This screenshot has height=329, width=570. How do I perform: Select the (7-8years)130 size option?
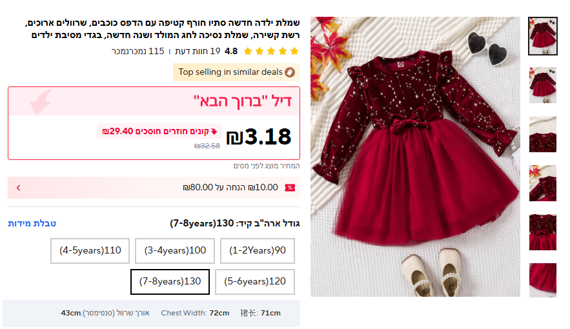click(x=170, y=281)
